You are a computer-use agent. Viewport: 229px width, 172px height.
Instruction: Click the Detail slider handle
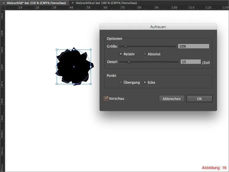click(x=129, y=62)
